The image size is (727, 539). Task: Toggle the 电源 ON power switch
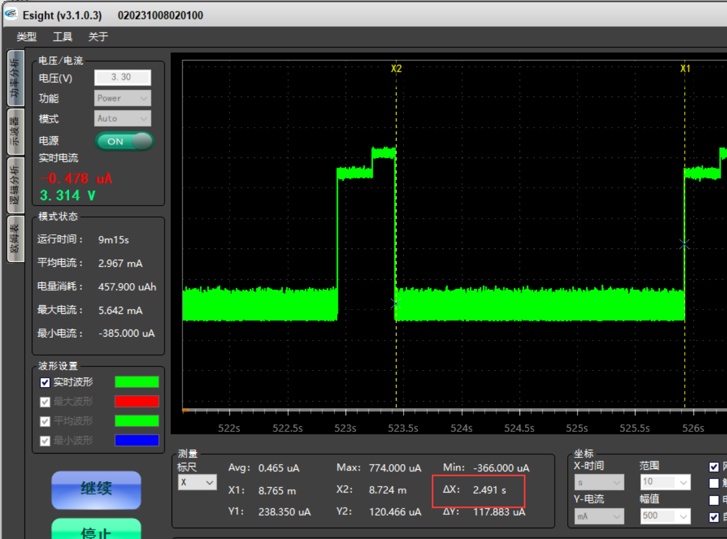pos(125,141)
